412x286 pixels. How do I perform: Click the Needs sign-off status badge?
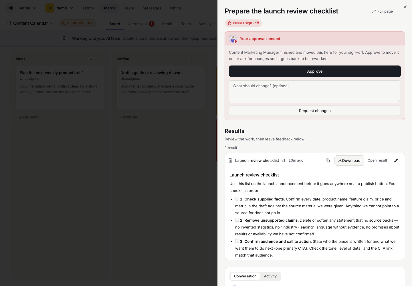tap(243, 23)
